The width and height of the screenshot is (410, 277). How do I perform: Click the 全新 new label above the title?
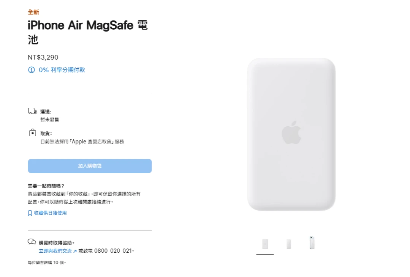coord(33,12)
